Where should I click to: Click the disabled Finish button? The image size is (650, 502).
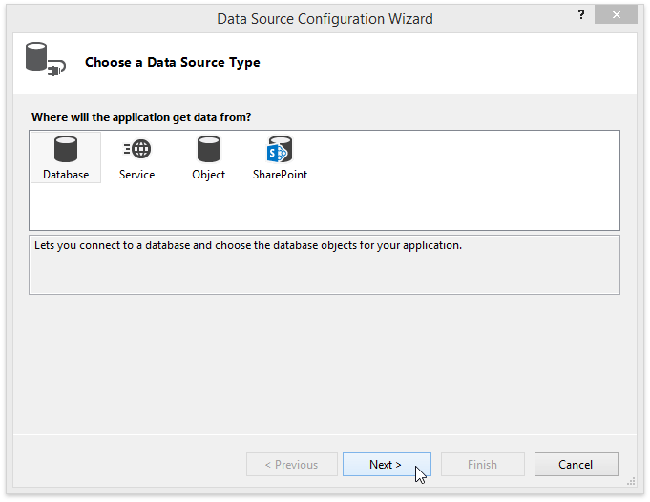[482, 465]
